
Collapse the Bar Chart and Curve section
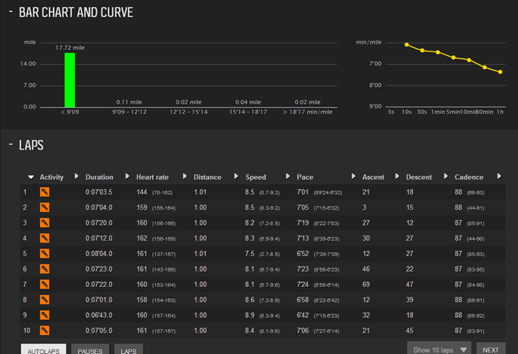pyautogui.click(x=11, y=12)
